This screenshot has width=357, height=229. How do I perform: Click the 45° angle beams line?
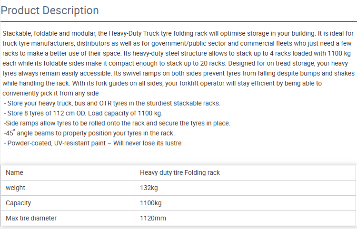tap(89, 133)
